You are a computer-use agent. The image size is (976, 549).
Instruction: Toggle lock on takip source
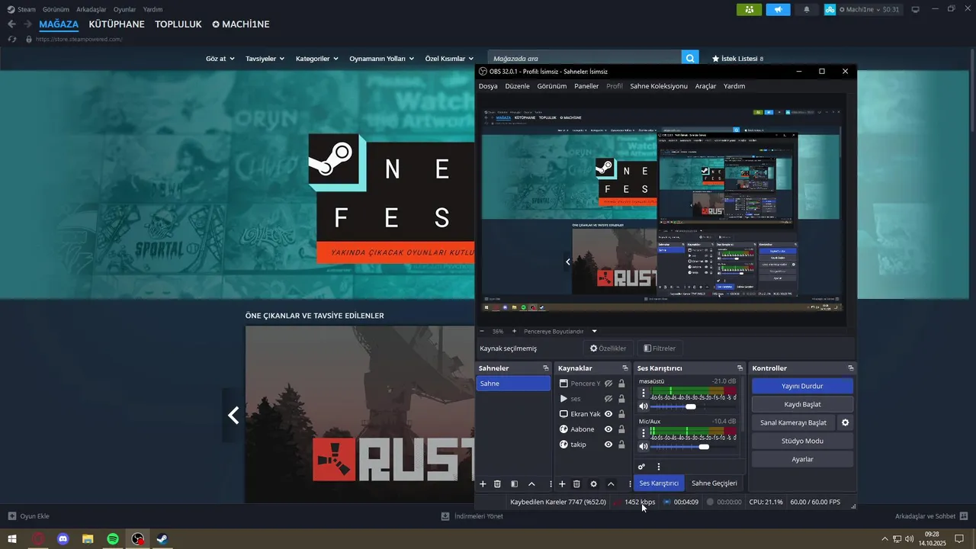(621, 445)
